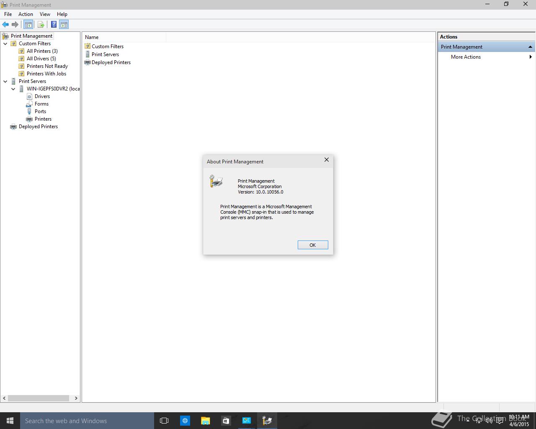Click Print Servers icon in list pane
Viewport: 536px width, 429px height.
point(88,54)
